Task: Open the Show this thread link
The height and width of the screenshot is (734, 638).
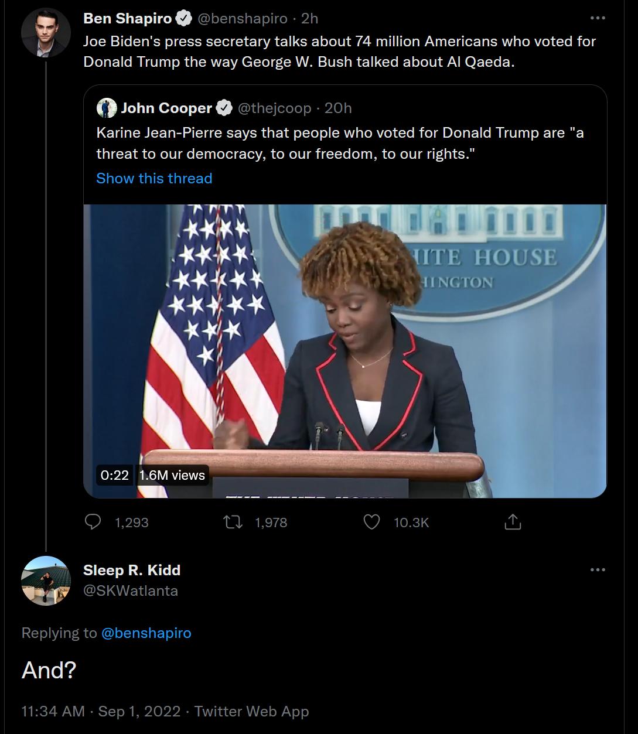Action: click(x=154, y=178)
